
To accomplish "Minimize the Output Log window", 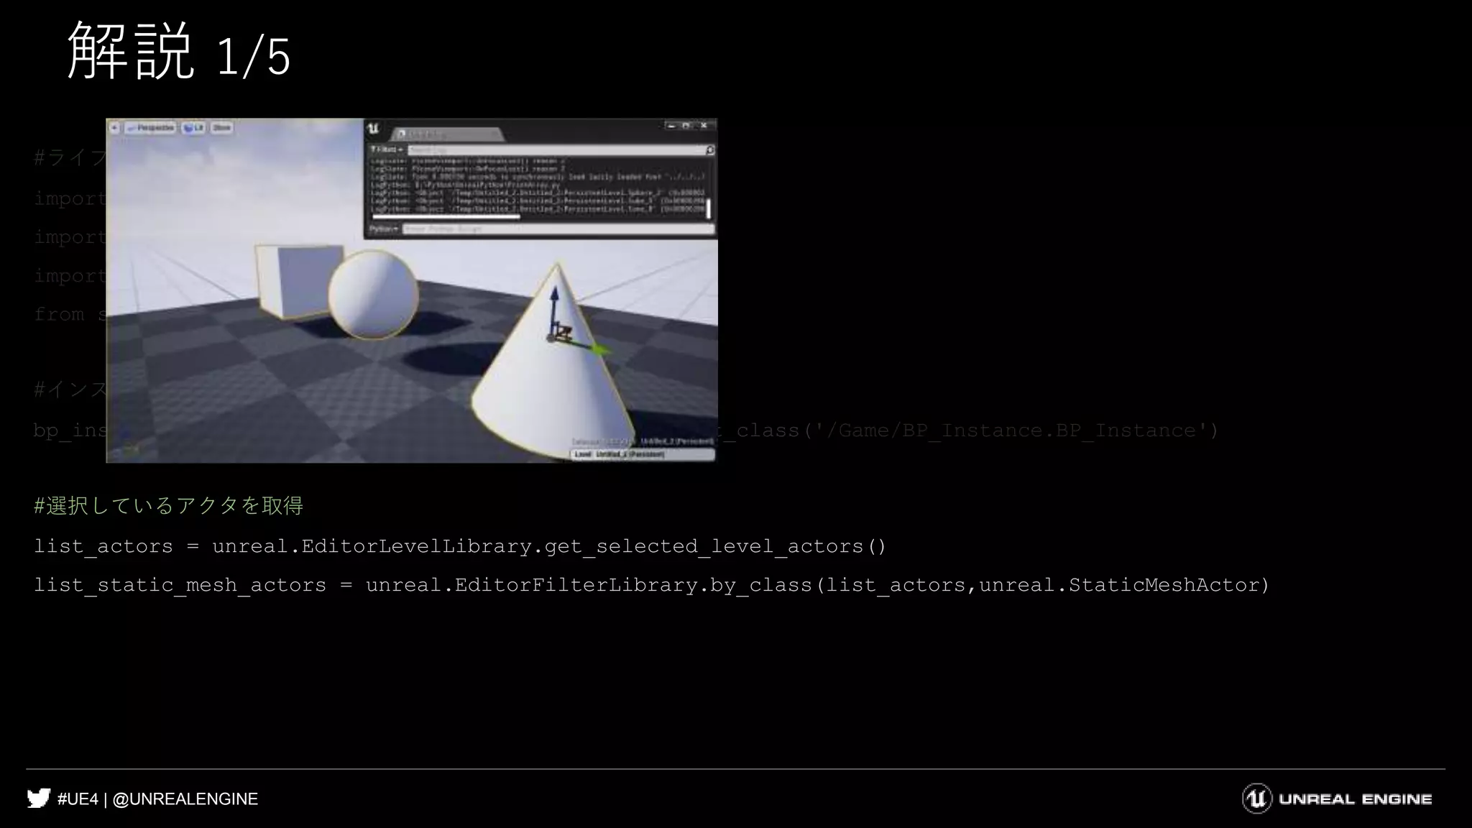I will 671,126.
